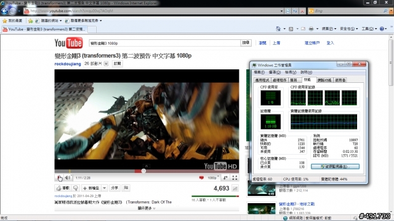The image size is (394, 221).
Task: Open the Safety (安全性) dropdown menu
Action: pyautogui.click(x=349, y=29)
